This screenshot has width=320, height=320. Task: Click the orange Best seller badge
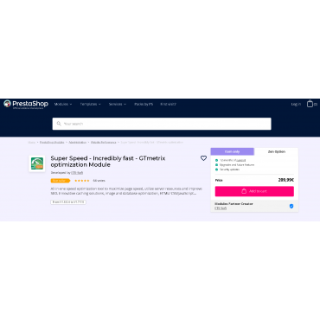click(61, 181)
